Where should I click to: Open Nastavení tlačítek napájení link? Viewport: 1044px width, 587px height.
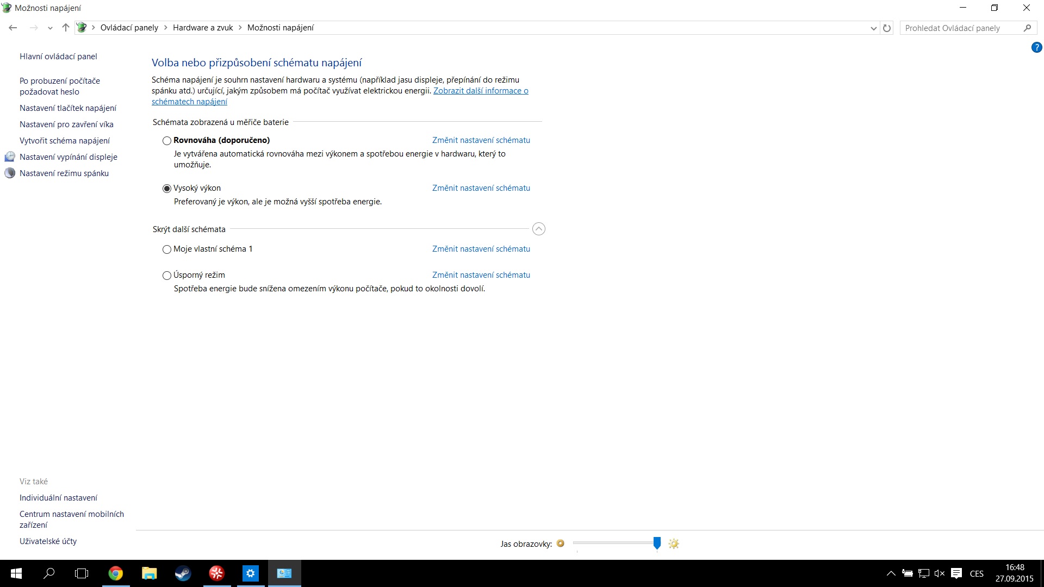coord(68,108)
